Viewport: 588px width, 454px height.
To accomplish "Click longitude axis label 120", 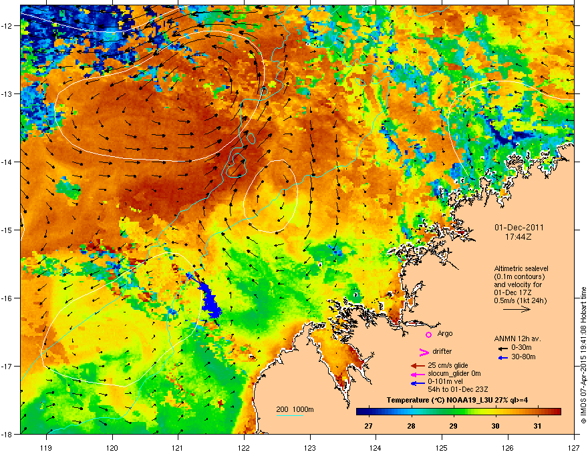I will pyautogui.click(x=112, y=447).
